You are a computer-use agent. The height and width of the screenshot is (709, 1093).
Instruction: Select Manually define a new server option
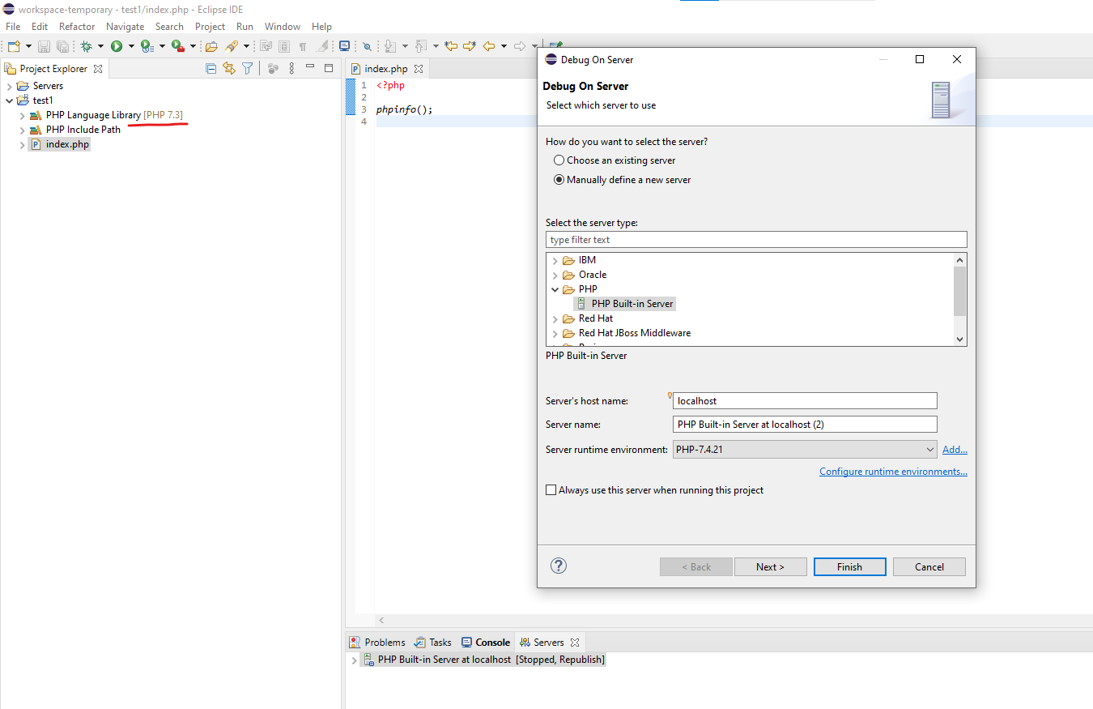pyautogui.click(x=559, y=179)
